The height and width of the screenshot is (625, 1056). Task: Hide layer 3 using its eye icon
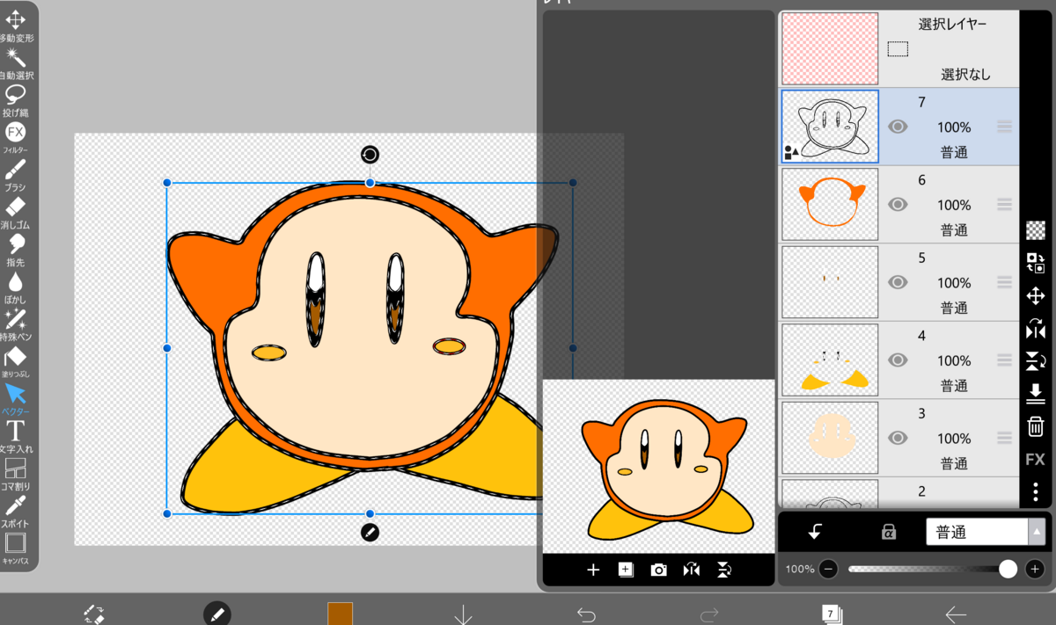898,438
